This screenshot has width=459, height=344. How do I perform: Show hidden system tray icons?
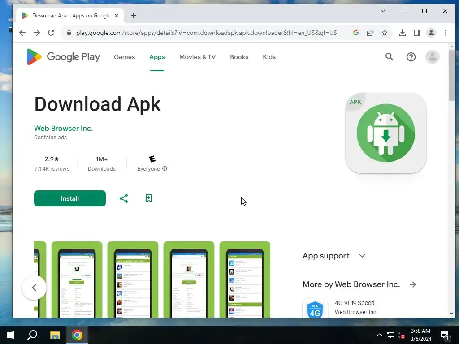tap(379, 335)
